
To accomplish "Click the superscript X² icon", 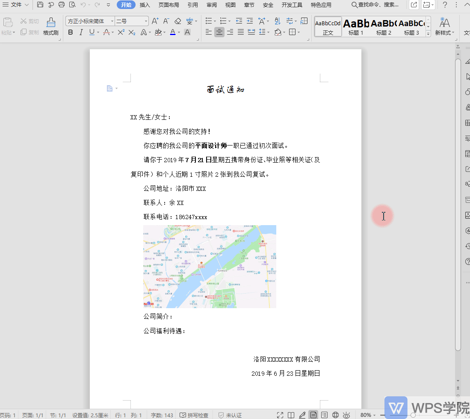I will pos(121,32).
